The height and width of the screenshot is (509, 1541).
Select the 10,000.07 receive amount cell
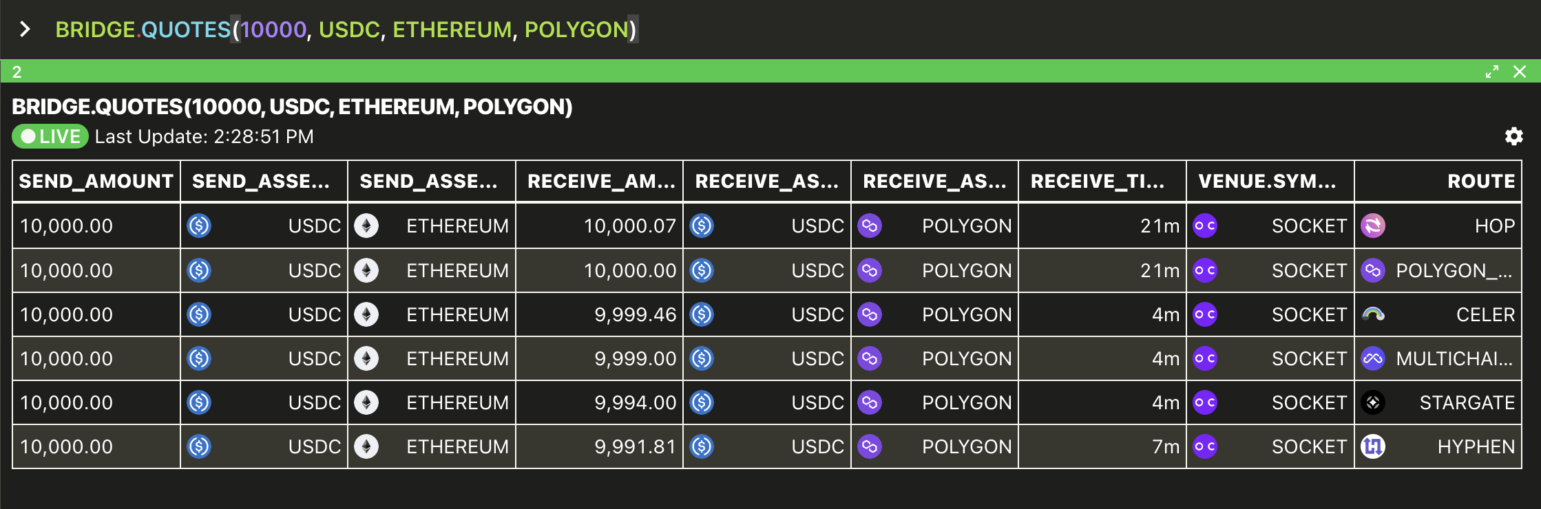(x=599, y=226)
